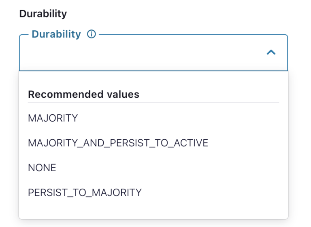Show information about the Durability setting

point(92,34)
